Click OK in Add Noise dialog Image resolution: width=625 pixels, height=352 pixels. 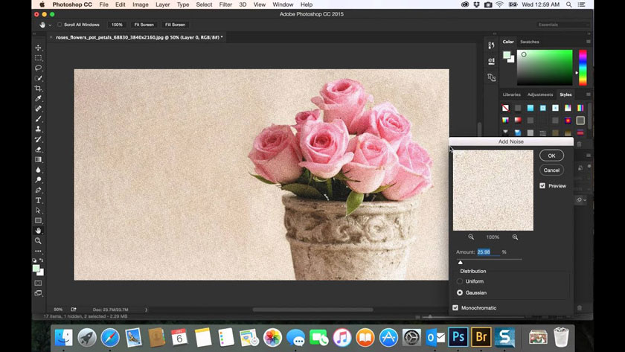coord(551,156)
